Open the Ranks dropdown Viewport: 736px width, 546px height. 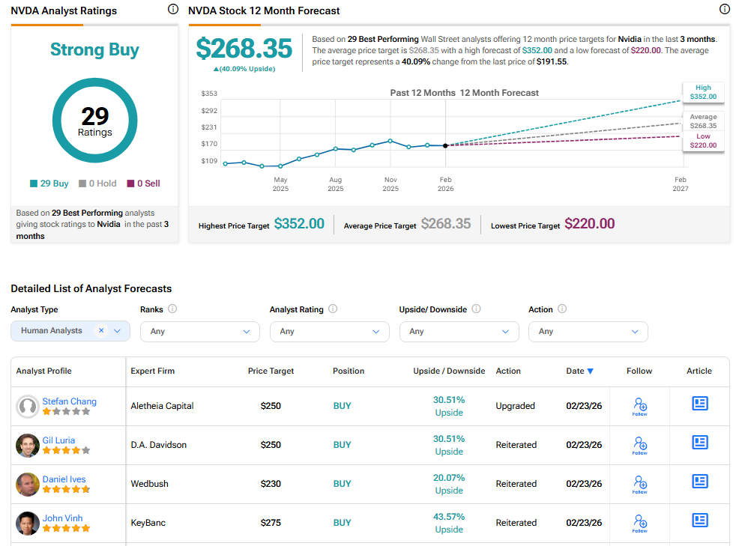tap(200, 332)
